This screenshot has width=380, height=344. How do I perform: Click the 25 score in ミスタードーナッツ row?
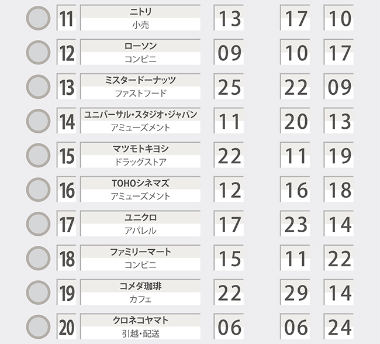pyautogui.click(x=229, y=86)
